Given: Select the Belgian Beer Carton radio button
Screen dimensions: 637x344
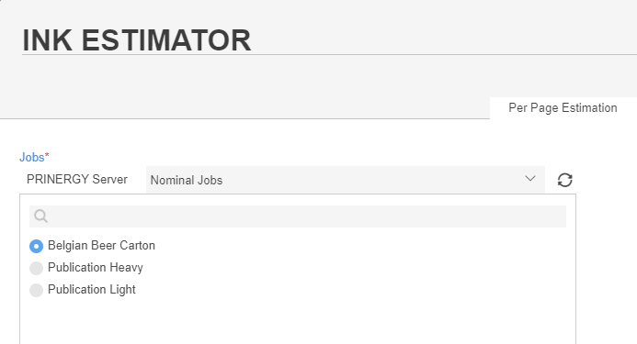Looking at the screenshot, I should (x=36, y=246).
